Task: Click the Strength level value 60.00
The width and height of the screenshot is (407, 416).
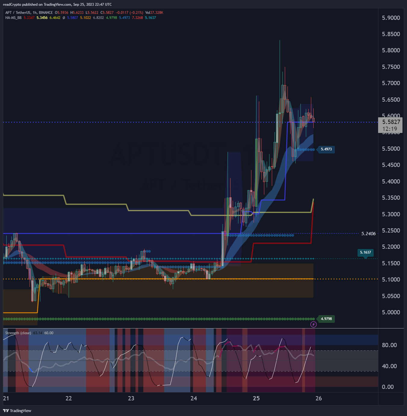Action: point(49,333)
